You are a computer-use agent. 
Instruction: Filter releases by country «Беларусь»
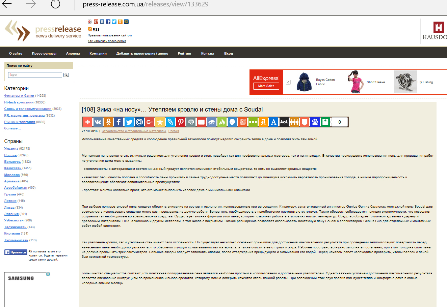(x=12, y=162)
